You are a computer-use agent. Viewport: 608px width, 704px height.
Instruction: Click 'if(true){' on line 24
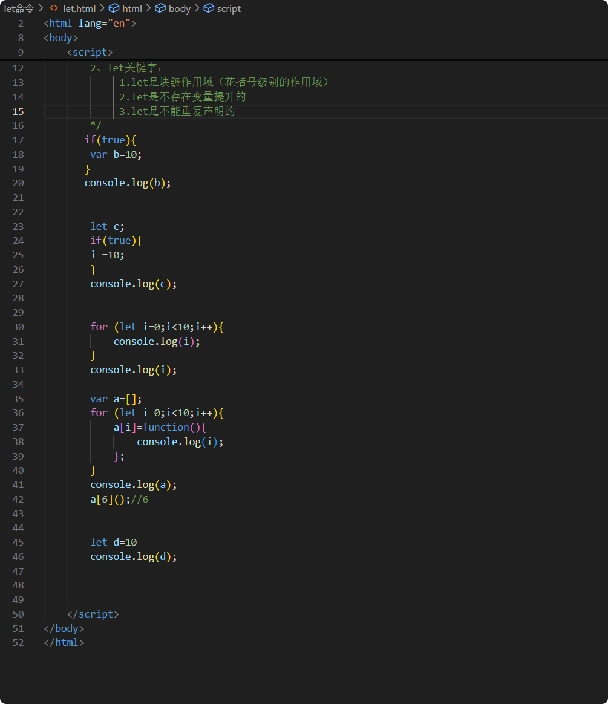coord(116,240)
